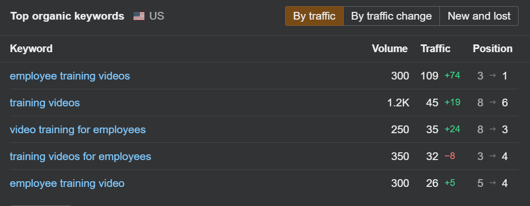Click position change arrow for training videos

[x=493, y=102]
